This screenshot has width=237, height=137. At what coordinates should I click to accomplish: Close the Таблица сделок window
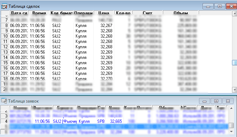tap(231, 6)
